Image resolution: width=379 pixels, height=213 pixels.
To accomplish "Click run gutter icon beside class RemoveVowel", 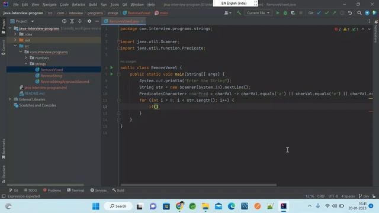I will click(112, 67).
